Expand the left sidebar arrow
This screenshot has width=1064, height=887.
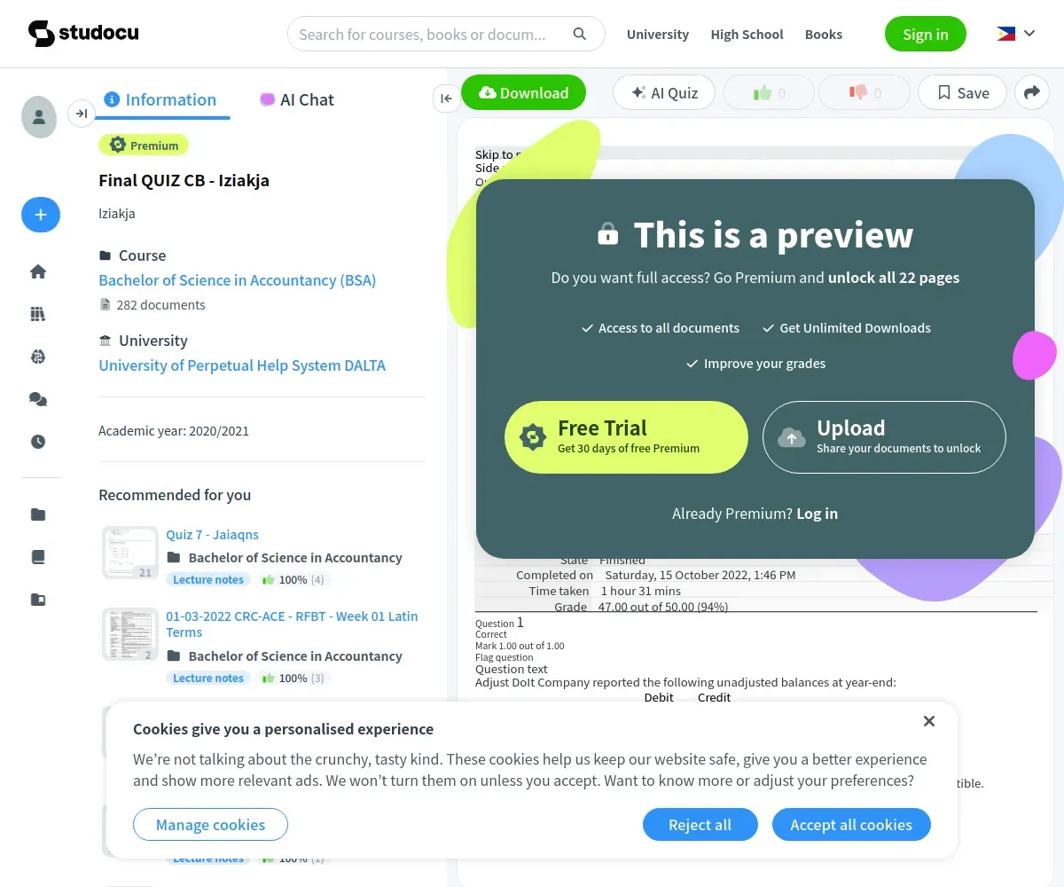coord(82,113)
